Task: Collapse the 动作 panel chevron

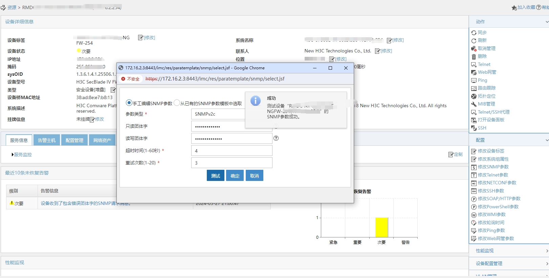Action: click(x=547, y=22)
